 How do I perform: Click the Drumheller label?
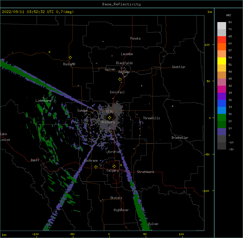pyautogui.click(x=180, y=138)
